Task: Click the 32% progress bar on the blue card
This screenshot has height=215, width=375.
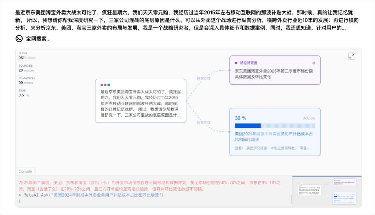Action: point(274,125)
